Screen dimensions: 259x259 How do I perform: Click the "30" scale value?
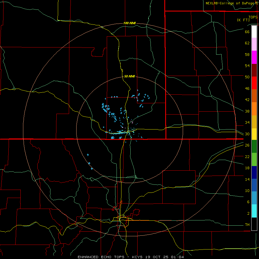pyautogui.click(x=247, y=134)
